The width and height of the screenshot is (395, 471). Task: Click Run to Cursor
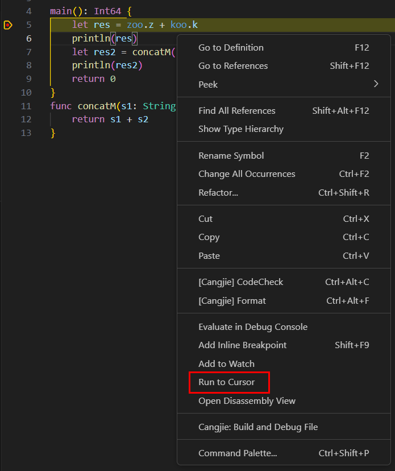(226, 382)
